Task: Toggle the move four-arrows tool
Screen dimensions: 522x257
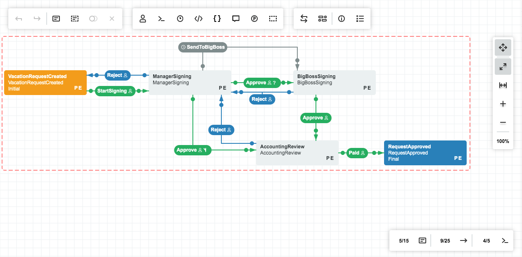Action: click(503, 48)
